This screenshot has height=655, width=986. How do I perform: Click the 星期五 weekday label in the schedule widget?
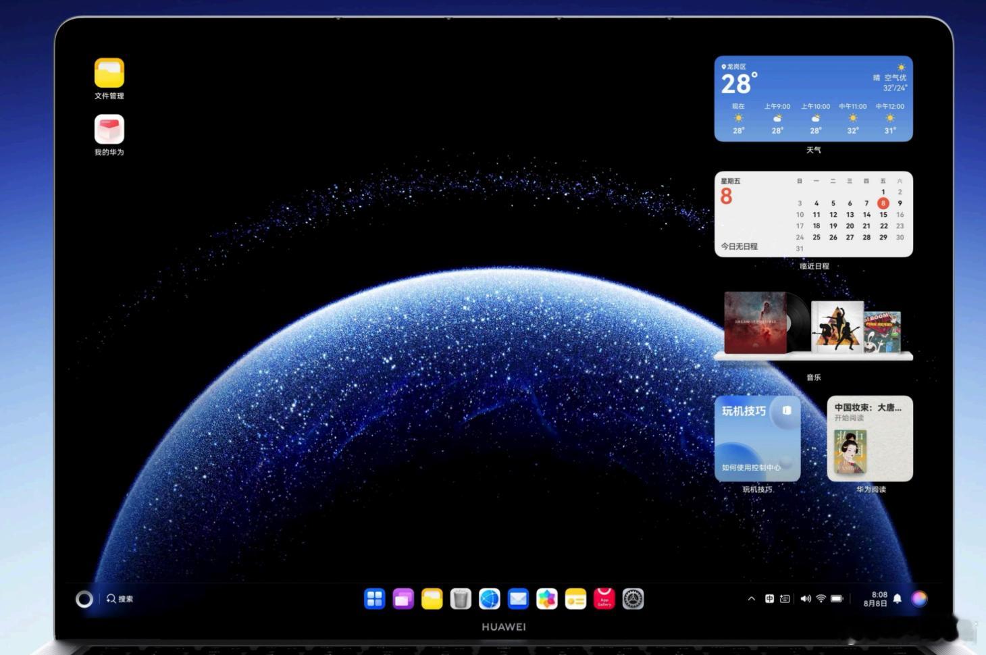730,181
